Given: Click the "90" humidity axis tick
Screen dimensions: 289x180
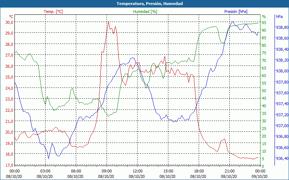Looking at the screenshot, I should [x=264, y=30].
